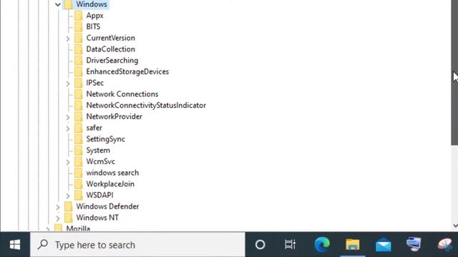Expand the CurrentVersion key
Viewport: 458px width, 257px height.
click(68, 39)
